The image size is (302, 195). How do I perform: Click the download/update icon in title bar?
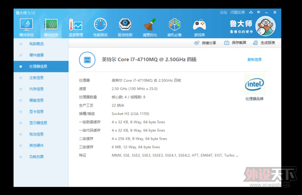click(251, 12)
